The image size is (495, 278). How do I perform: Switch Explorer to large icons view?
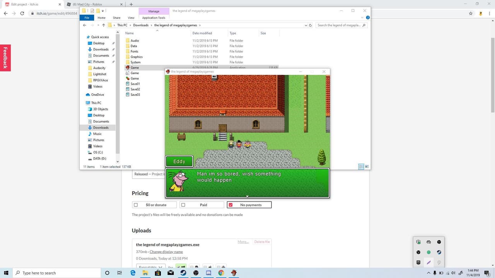(x=367, y=166)
